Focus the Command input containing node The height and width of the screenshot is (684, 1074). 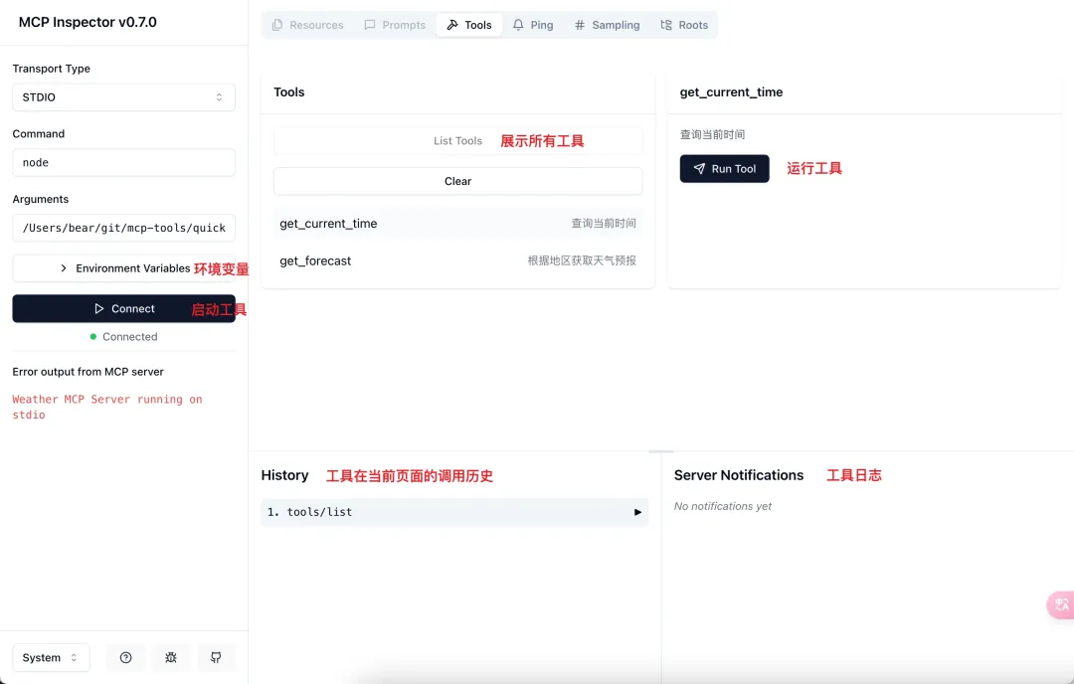(124, 162)
